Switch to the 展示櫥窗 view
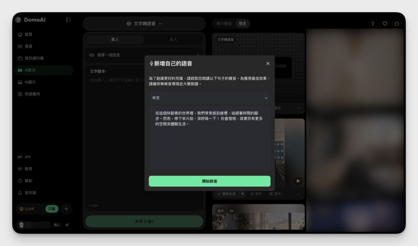Viewport: 418px width, 246px height. click(224, 23)
